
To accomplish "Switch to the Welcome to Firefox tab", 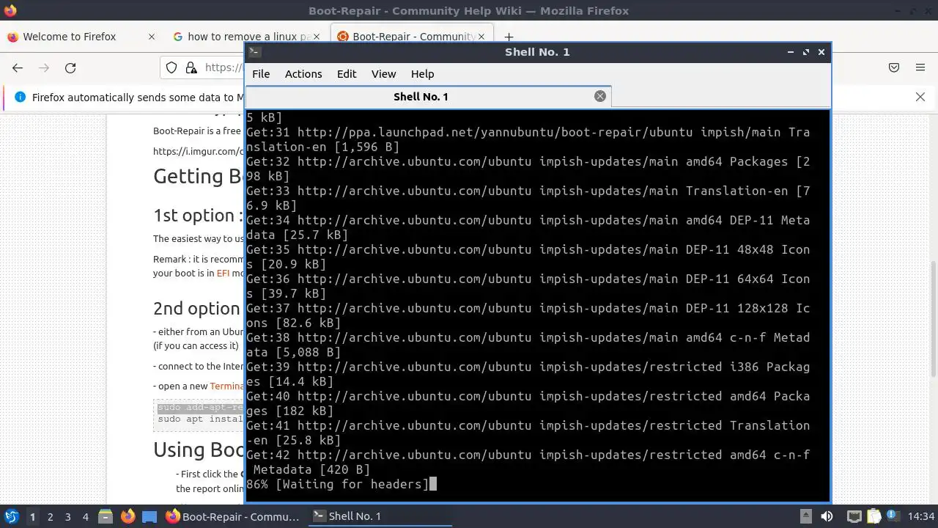I will (x=70, y=37).
